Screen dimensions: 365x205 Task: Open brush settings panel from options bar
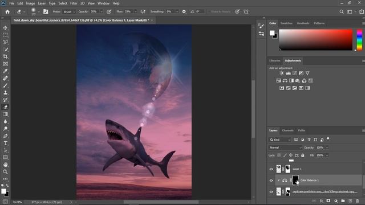[x=46, y=11]
